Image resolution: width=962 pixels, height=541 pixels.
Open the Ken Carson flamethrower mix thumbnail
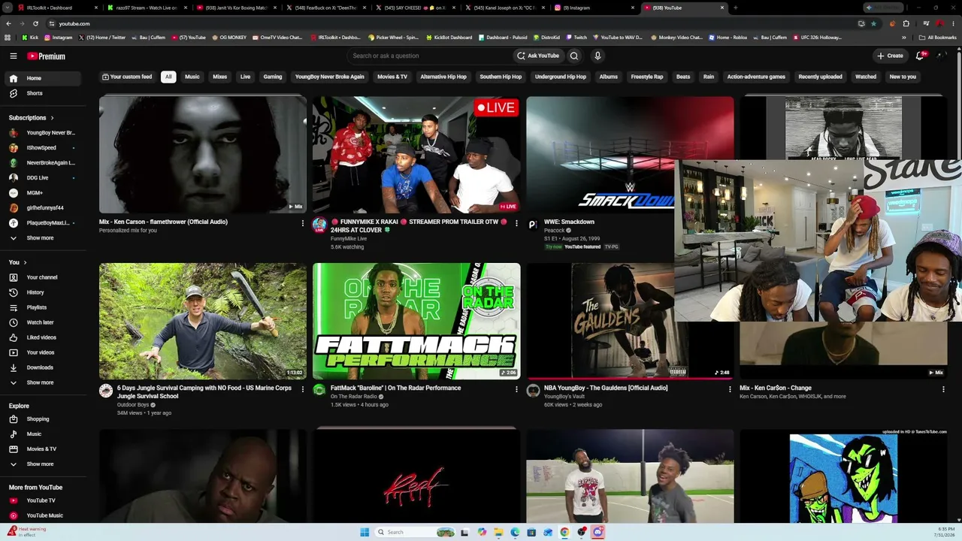(x=203, y=155)
